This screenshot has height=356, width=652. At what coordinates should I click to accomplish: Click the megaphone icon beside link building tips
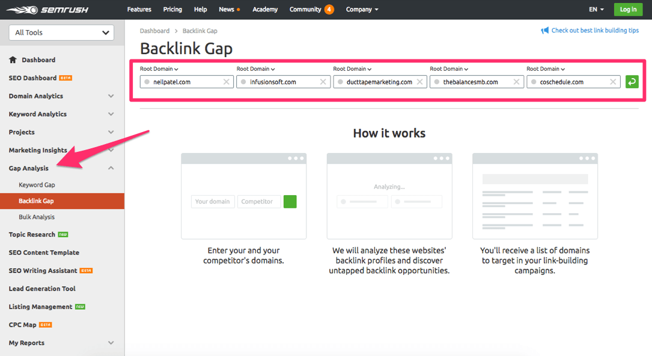point(544,31)
